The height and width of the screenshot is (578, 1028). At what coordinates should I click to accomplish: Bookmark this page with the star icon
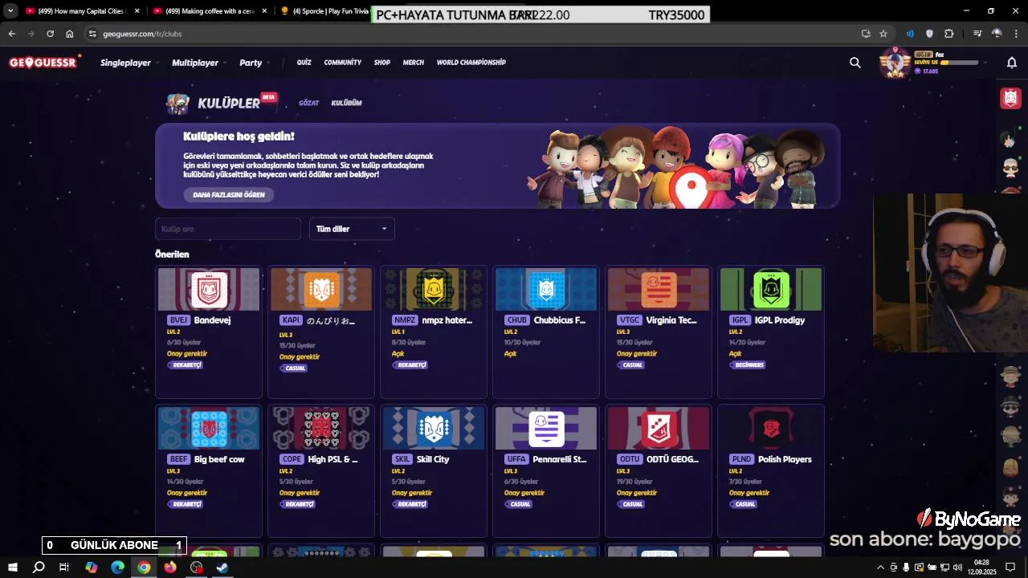coord(883,34)
